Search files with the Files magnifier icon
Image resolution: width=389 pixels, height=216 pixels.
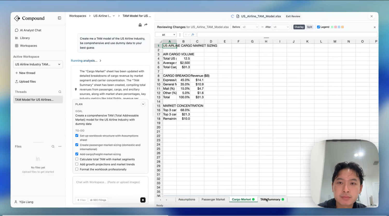pyautogui.click(x=53, y=146)
